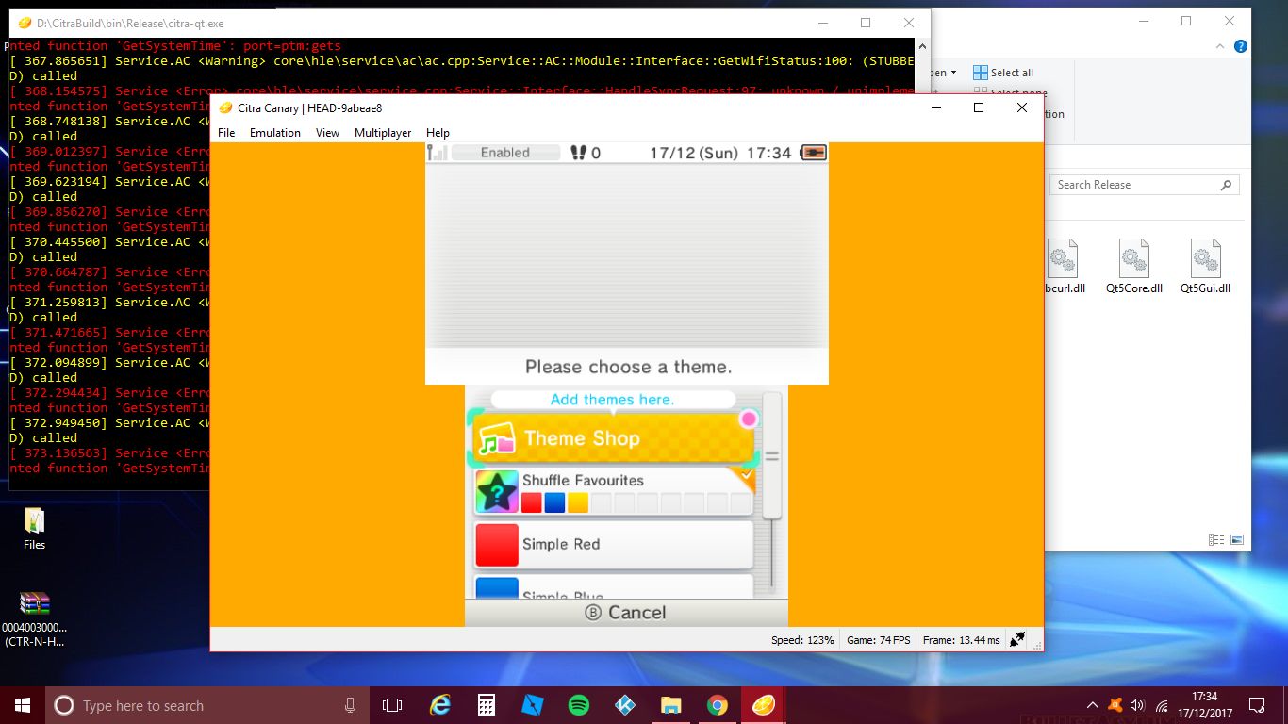Open the Multiplayer menu

[383, 133]
